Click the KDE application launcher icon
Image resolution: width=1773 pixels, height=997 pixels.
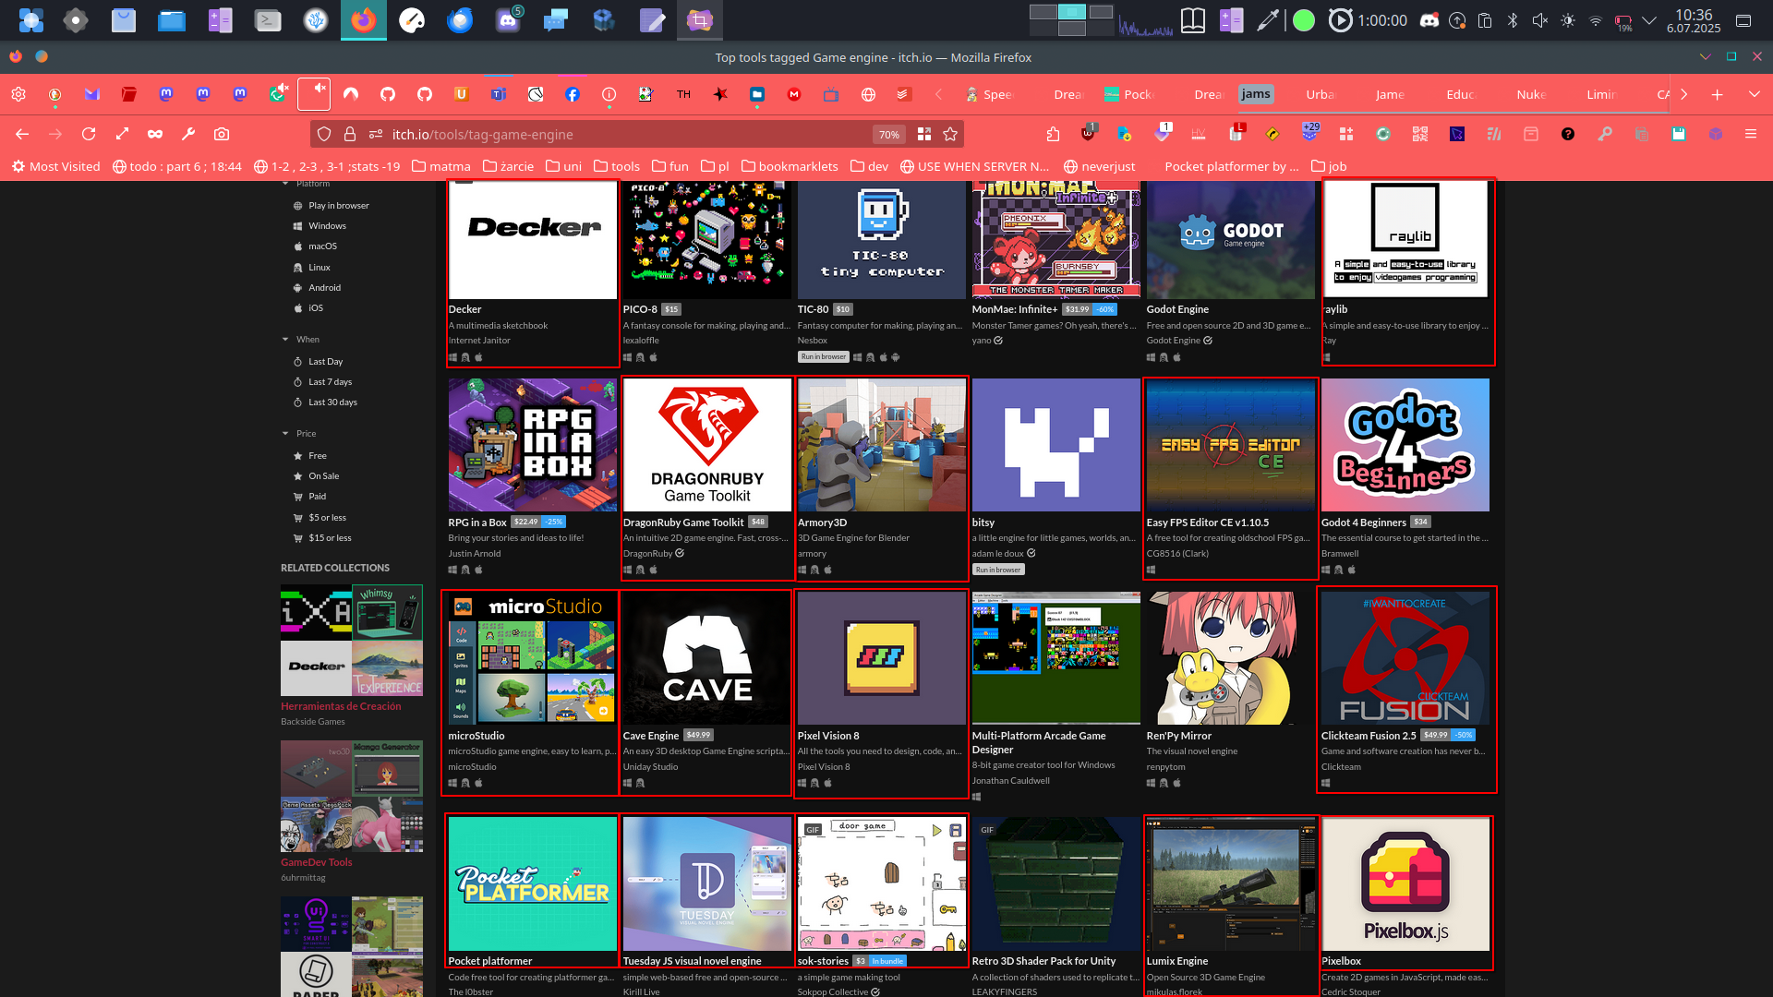coord(31,19)
